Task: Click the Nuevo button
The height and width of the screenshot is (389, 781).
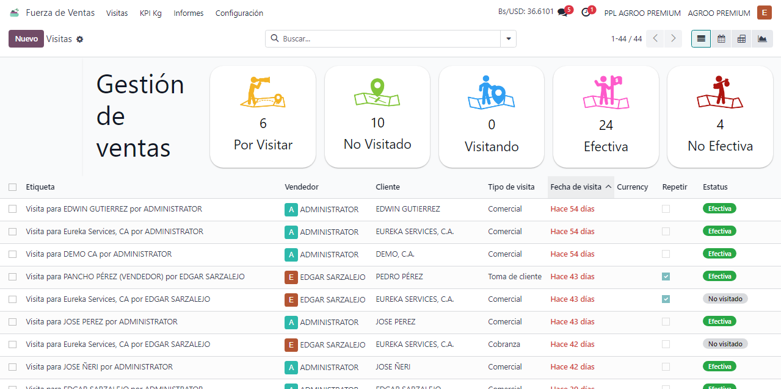Action: pyautogui.click(x=26, y=39)
